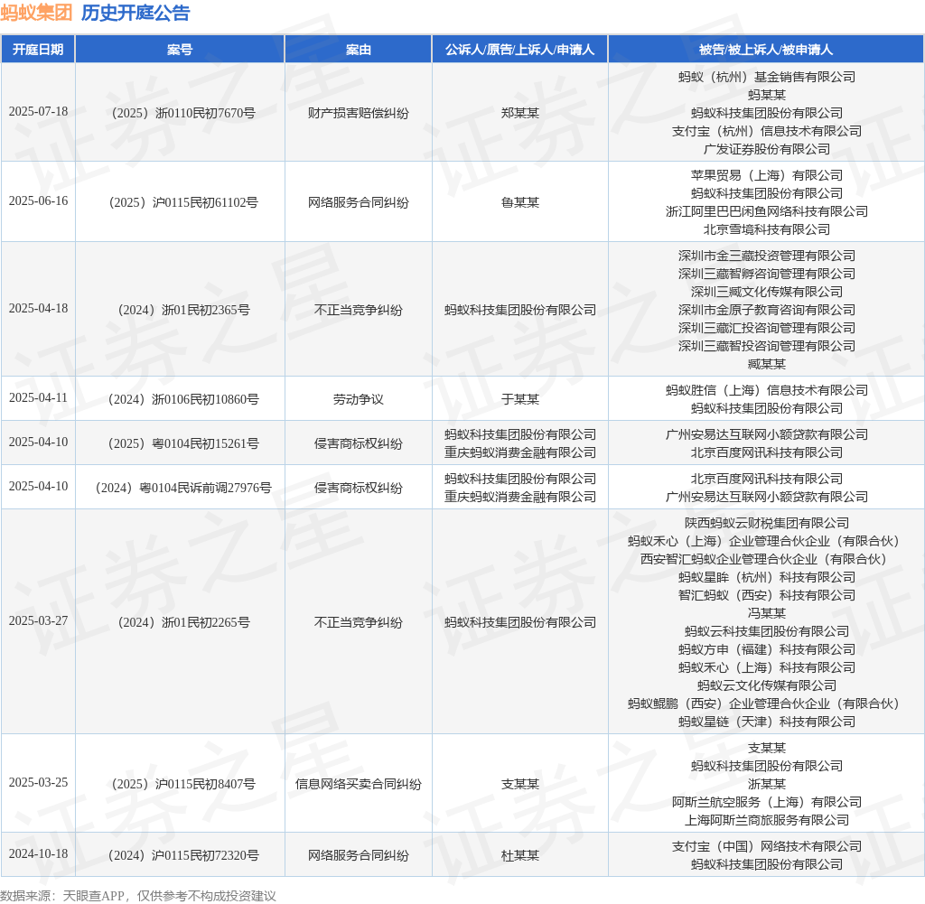Click the 历史开庭公告 heading
Image resolution: width=925 pixels, height=904 pixels.
[135, 13]
